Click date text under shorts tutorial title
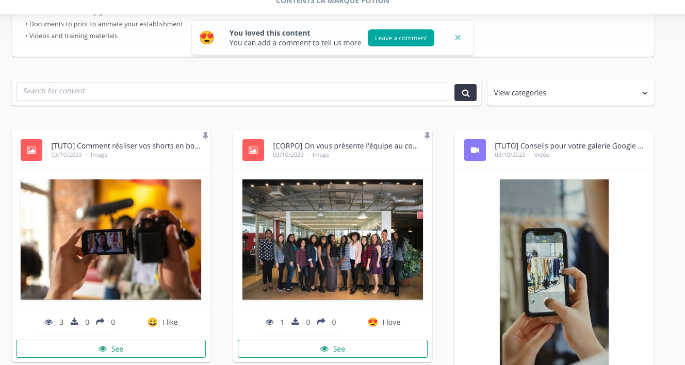This screenshot has width=685, height=365. (x=67, y=155)
